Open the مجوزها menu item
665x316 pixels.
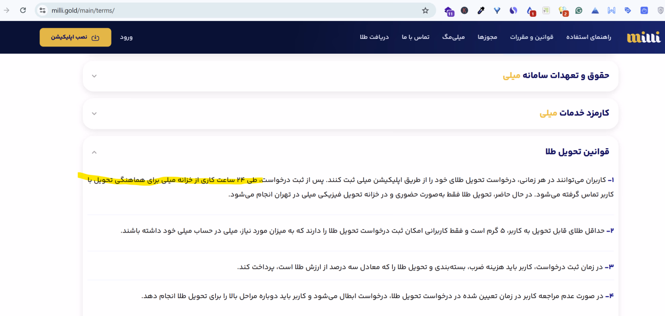487,37
